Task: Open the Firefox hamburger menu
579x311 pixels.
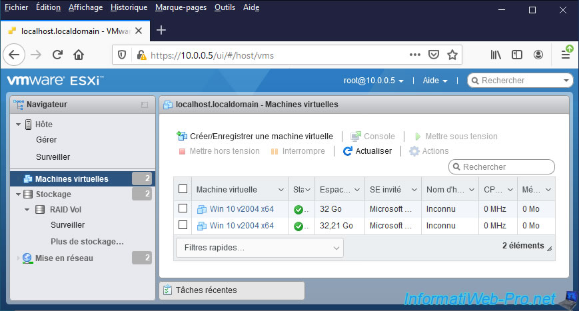Action: pyautogui.click(x=566, y=55)
